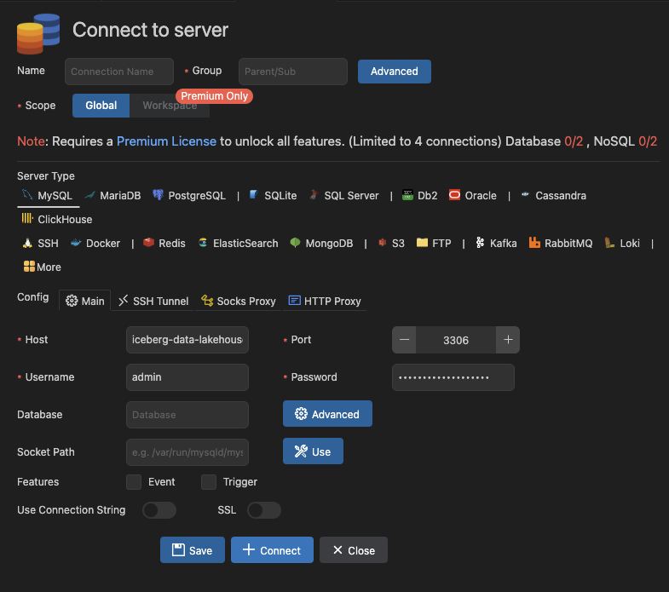
Task: Open More server types
Action: 43,267
